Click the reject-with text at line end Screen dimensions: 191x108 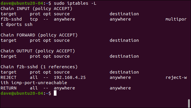point(176,77)
